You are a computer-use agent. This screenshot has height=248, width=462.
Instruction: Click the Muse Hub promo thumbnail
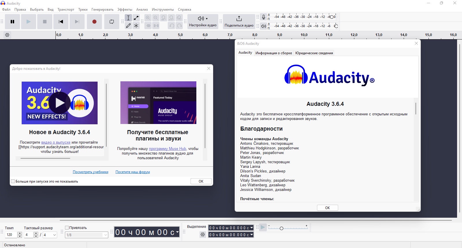158,103
